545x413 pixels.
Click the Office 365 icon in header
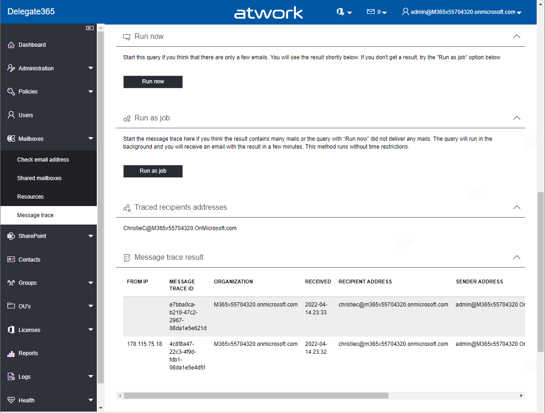340,12
